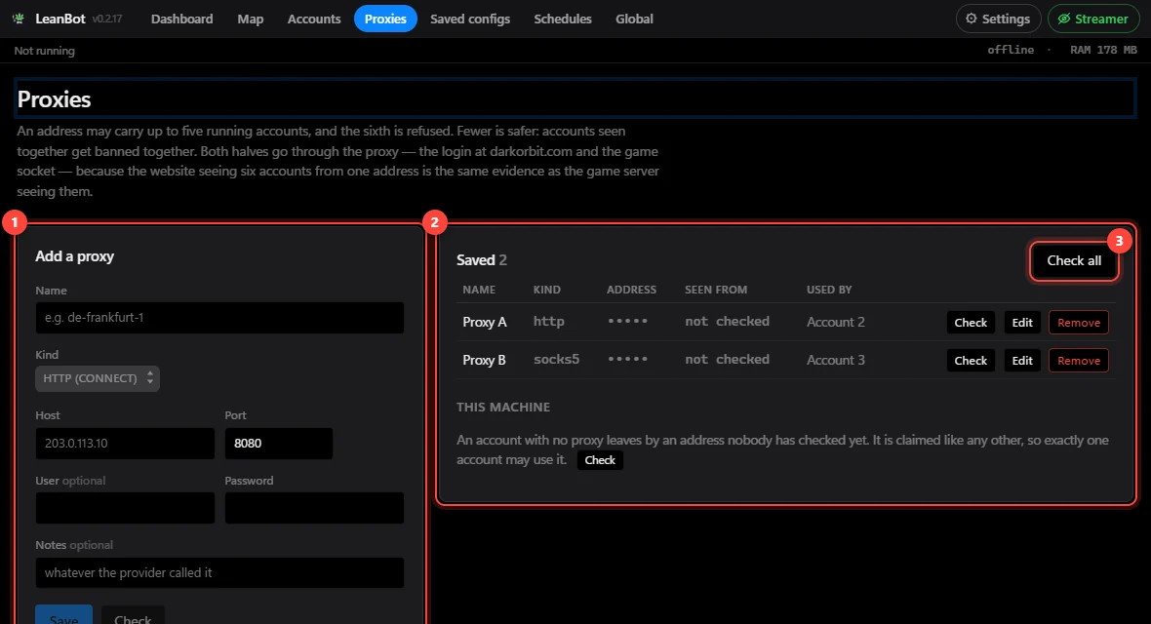The image size is (1151, 624).
Task: Click the 'THIS MACHINE' section label
Action: pyautogui.click(x=502, y=407)
